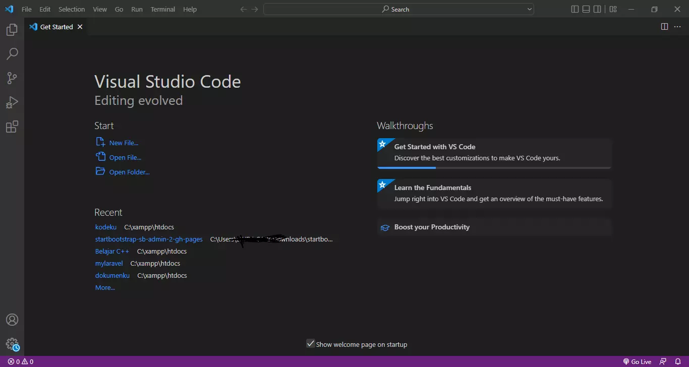
Task: Open the Command Center dropdown arrow
Action: coord(530,9)
